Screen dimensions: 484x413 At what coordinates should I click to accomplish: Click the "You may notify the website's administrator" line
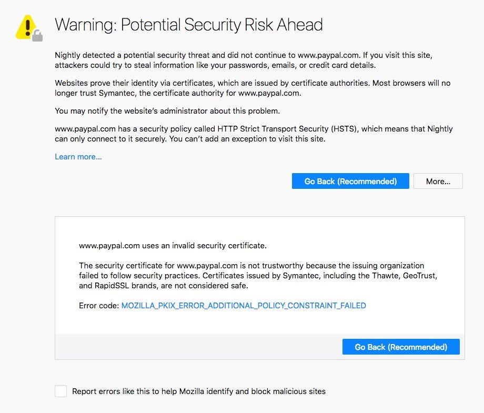tap(167, 111)
